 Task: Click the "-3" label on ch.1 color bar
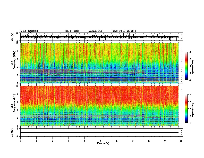pos(190,52)
